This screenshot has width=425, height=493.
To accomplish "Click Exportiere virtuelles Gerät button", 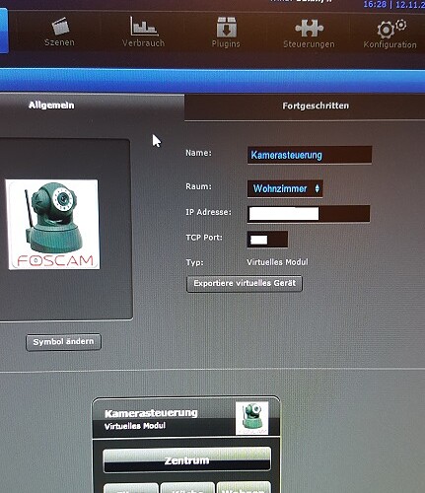I will (245, 283).
